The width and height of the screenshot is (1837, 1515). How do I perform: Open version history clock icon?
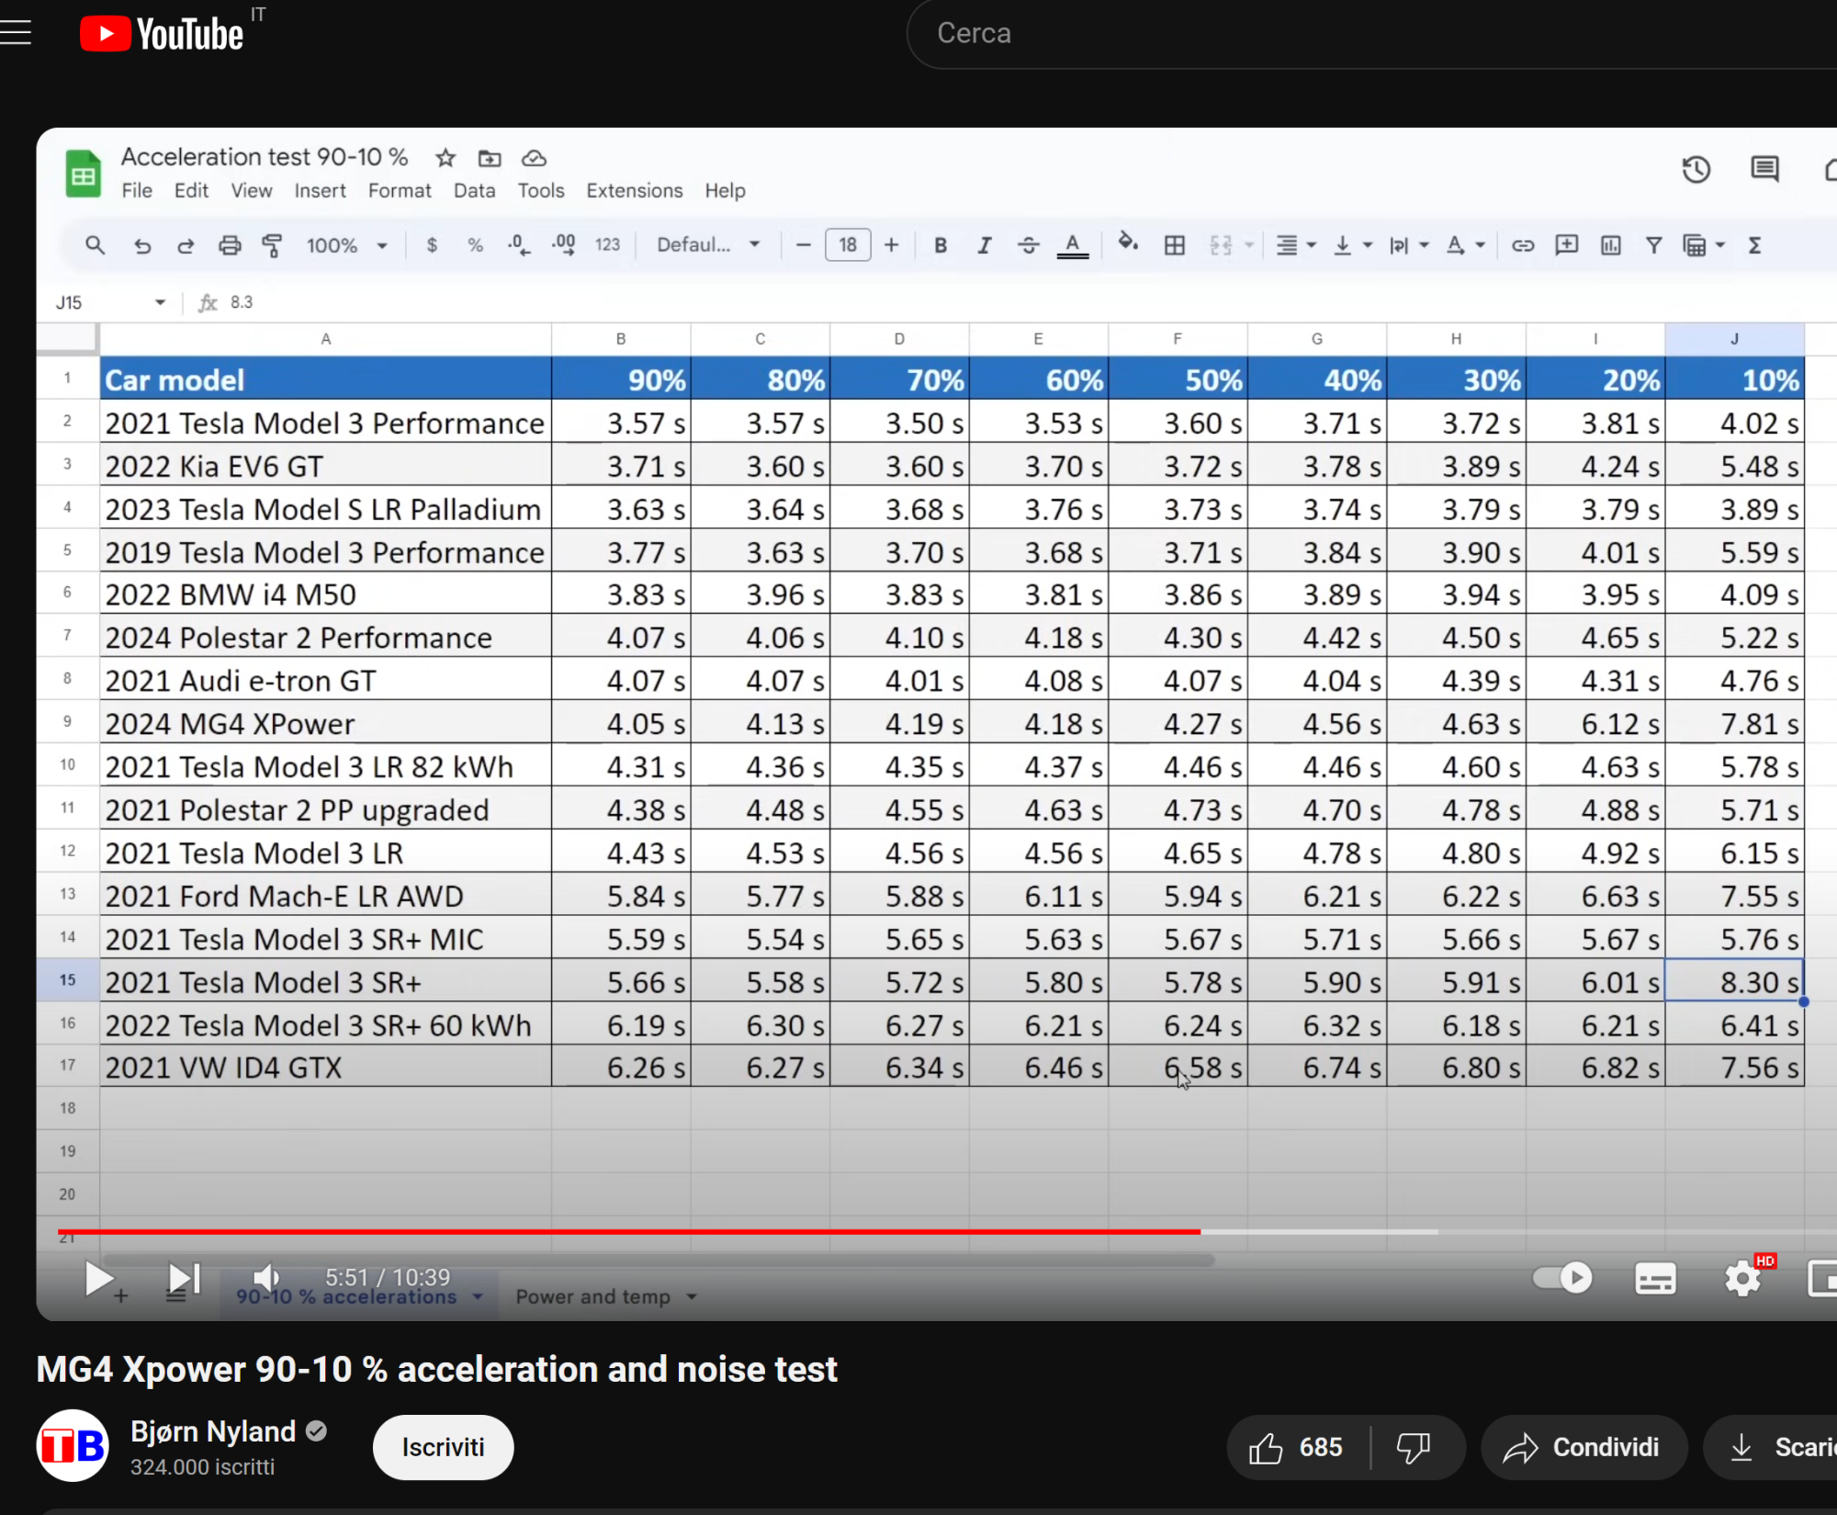[x=1696, y=170]
